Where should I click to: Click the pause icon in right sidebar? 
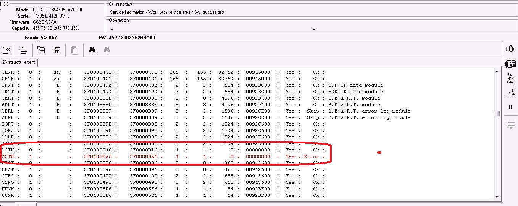pos(511,107)
